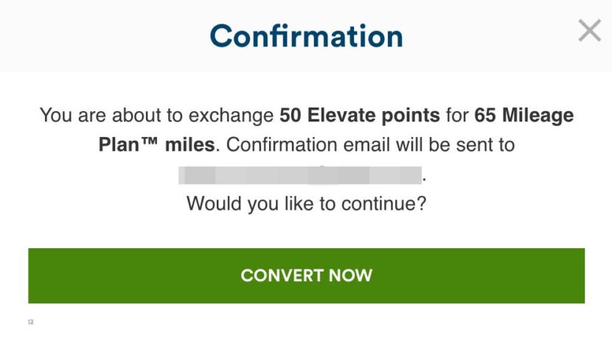Click the bold '50 Elevate points' text

point(360,116)
